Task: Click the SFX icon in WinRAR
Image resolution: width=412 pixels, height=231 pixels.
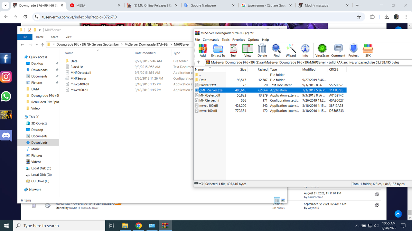Action: pos(368,51)
